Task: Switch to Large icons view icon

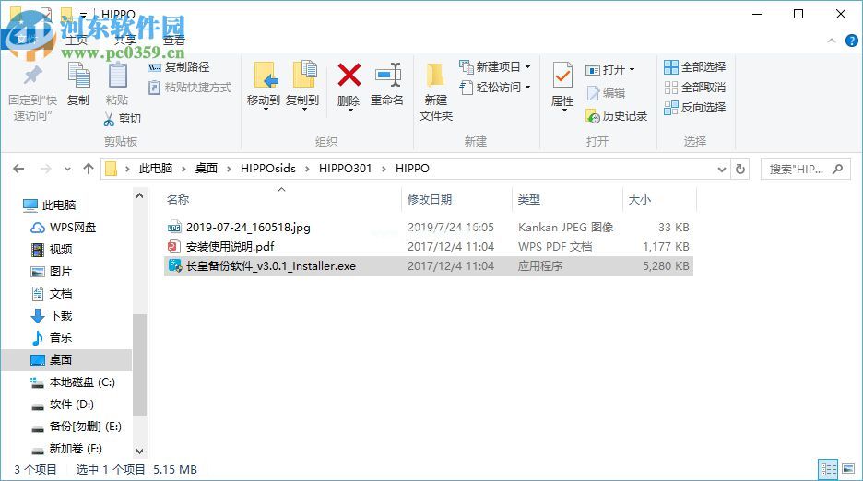Action: (848, 469)
